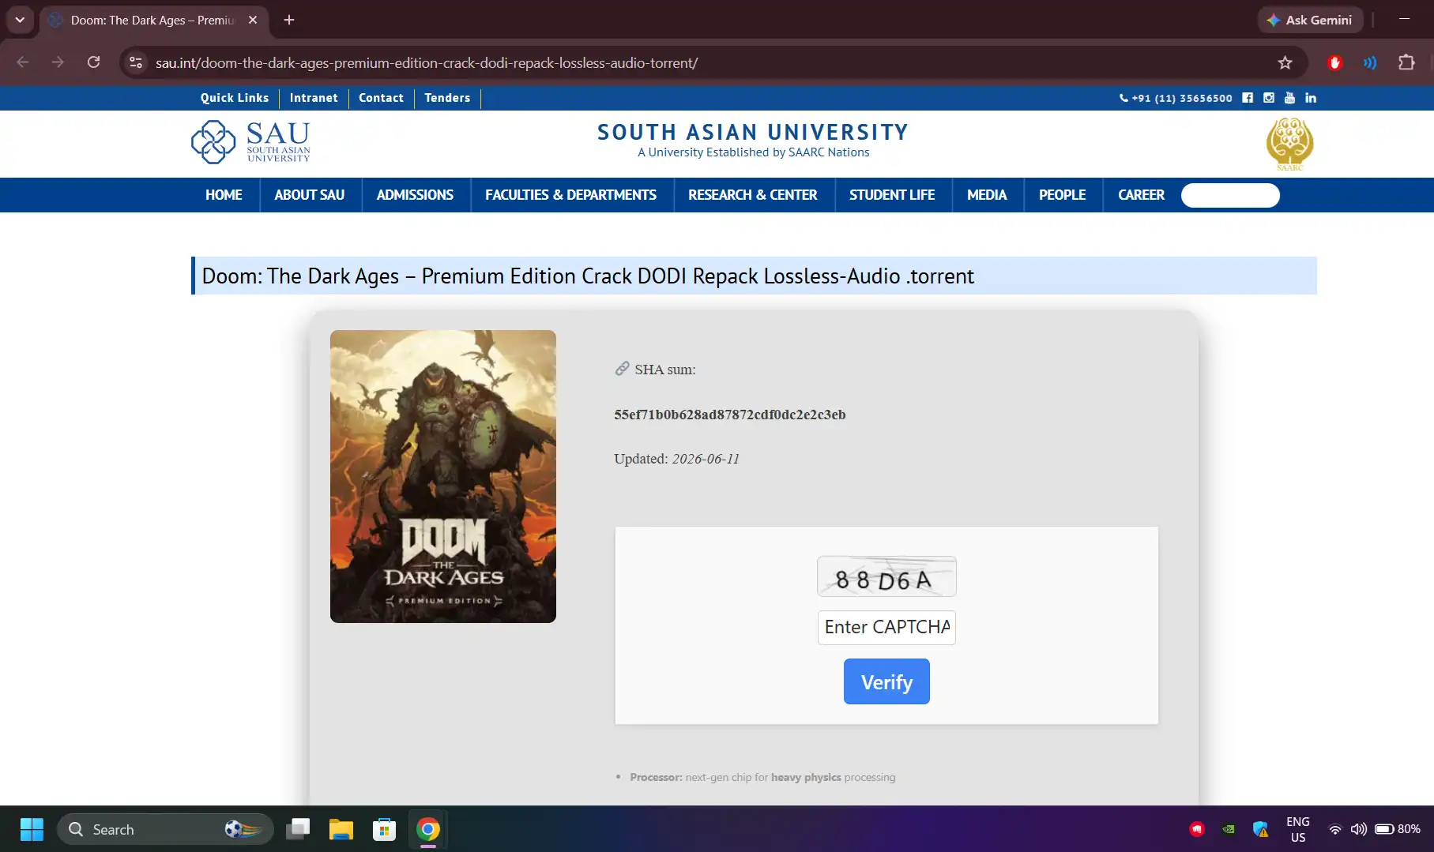Open the CAREER menu
Image resolution: width=1434 pixels, height=852 pixels.
(x=1141, y=195)
